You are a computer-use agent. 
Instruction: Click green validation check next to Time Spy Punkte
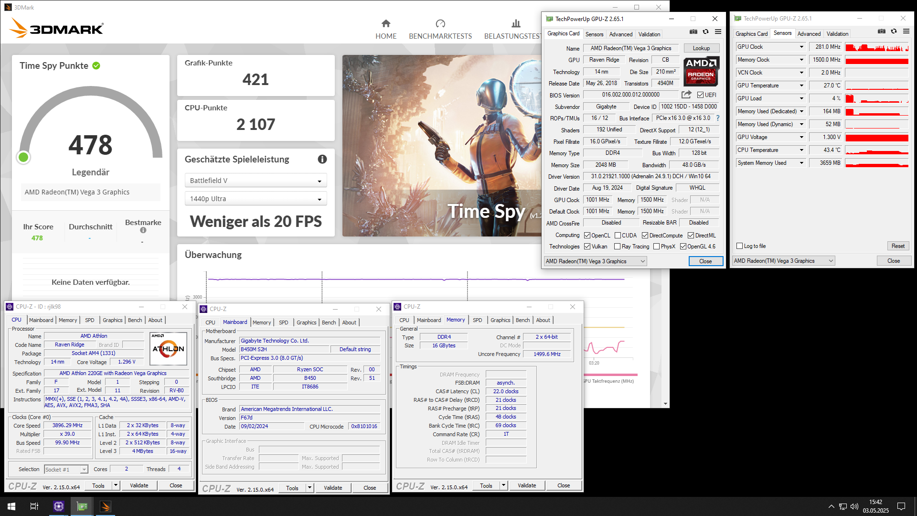click(96, 65)
